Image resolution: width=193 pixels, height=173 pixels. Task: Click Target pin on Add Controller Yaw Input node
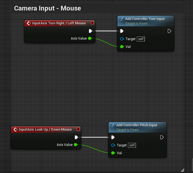122,39
